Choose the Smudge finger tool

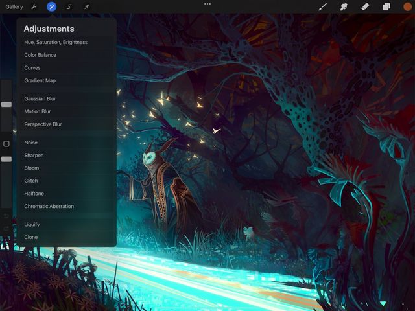(x=344, y=7)
